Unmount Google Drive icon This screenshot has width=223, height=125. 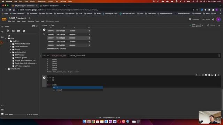pyautogui.click(x=18, y=31)
